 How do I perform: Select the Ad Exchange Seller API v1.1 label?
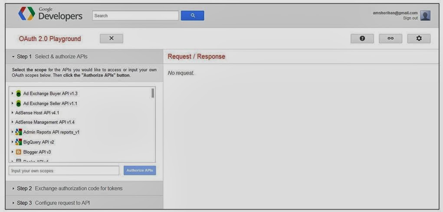point(50,104)
